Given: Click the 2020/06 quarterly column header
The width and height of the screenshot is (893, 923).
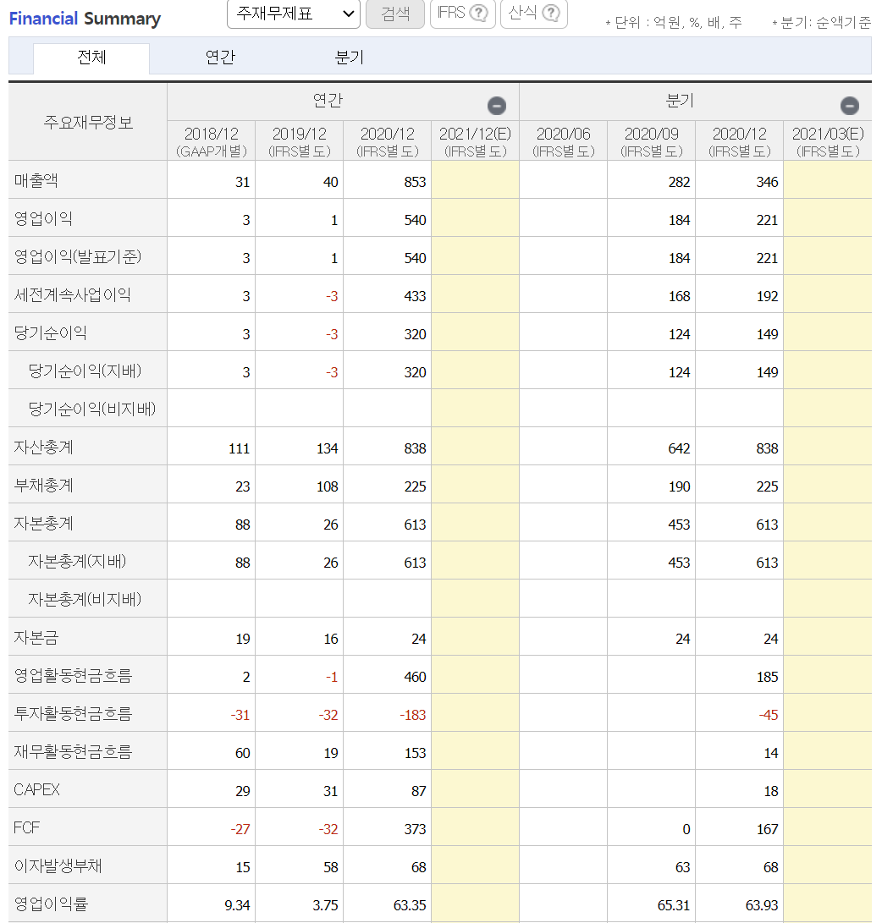Looking at the screenshot, I should pyautogui.click(x=563, y=141).
